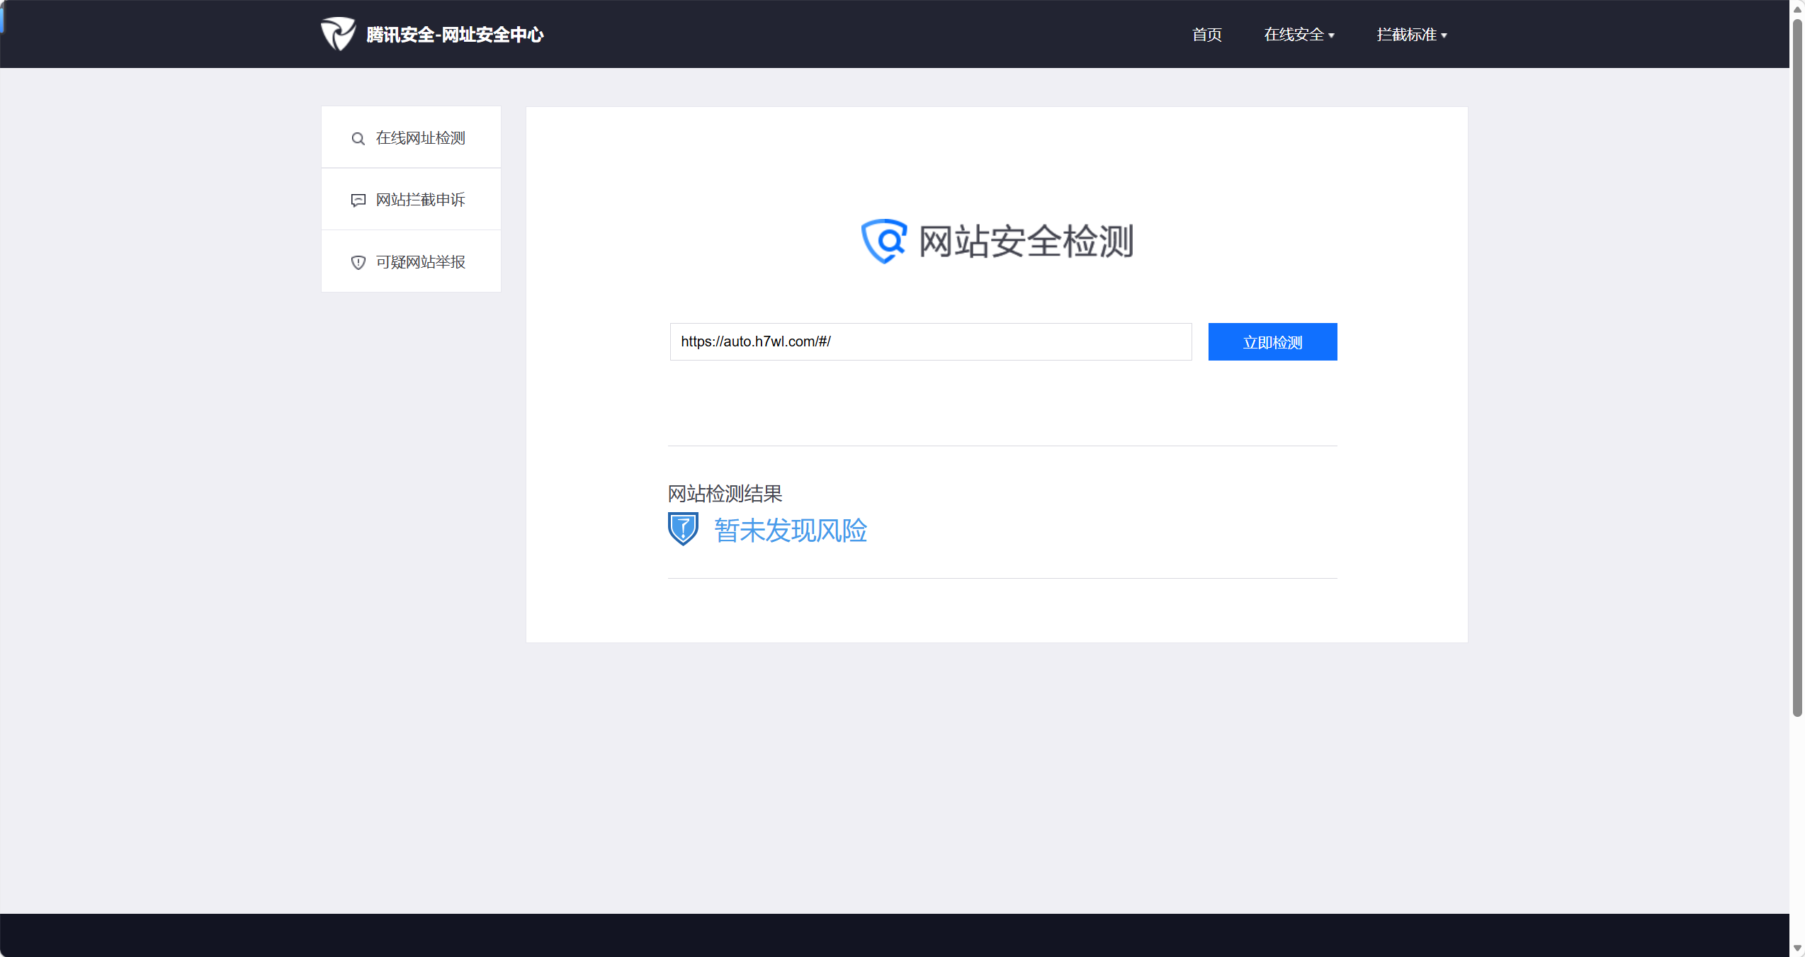Expand the 拦截标准 dropdown menu
Viewport: 1805px width, 957px height.
(1406, 35)
